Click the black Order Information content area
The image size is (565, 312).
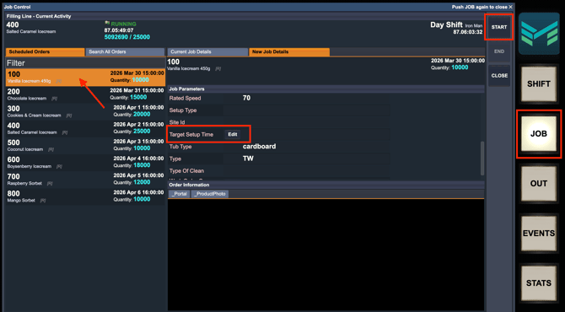(x=326, y=255)
